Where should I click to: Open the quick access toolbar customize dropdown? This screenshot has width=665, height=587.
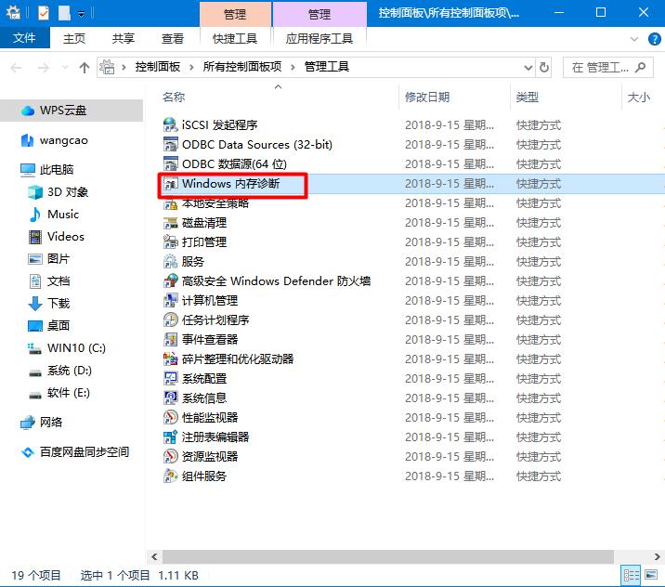82,13
